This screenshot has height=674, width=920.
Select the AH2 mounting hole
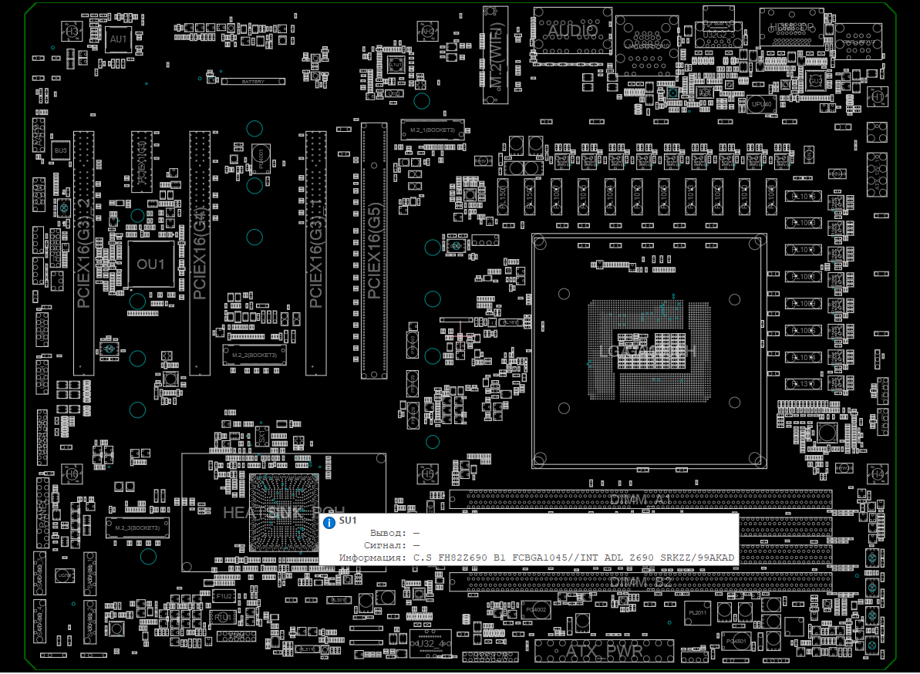coord(428,31)
